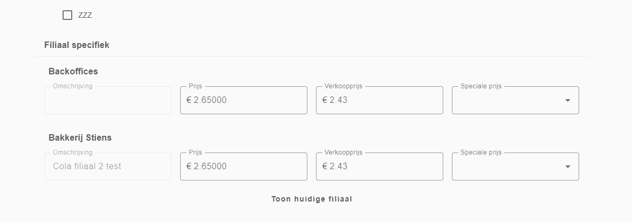The width and height of the screenshot is (632, 222).
Task: Focus the Bakkerij Stiens Verkoopprijs field
Action: pos(379,166)
